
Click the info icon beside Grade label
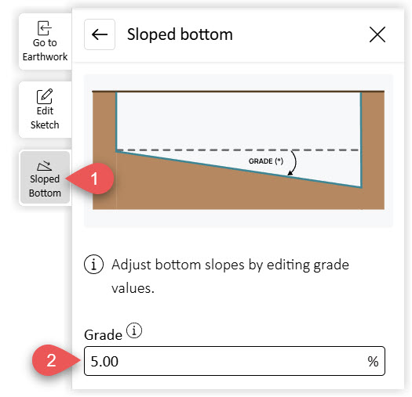[x=134, y=330]
